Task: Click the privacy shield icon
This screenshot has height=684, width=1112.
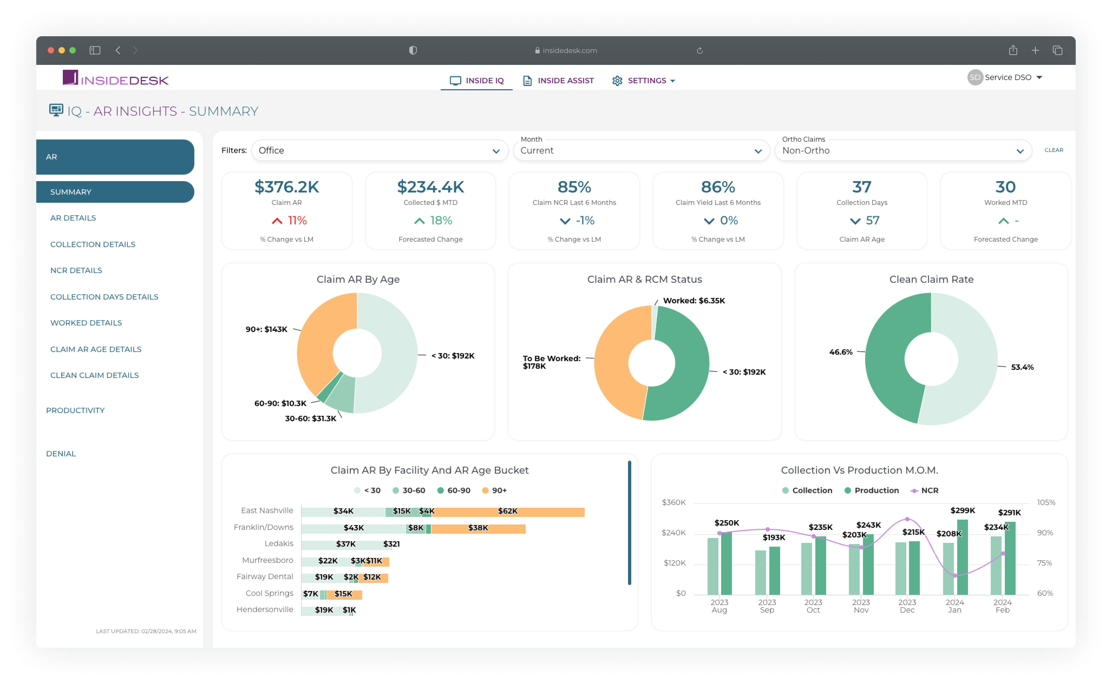Action: click(x=413, y=50)
